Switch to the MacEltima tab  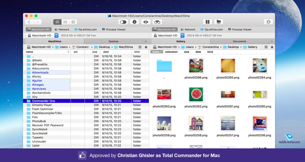55,41
